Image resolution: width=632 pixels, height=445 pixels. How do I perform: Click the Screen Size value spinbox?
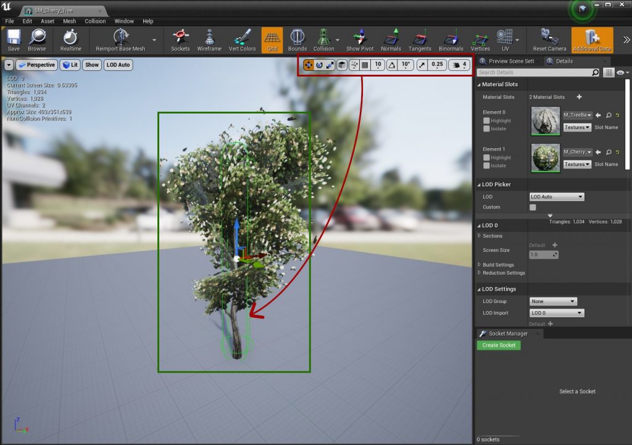point(544,255)
